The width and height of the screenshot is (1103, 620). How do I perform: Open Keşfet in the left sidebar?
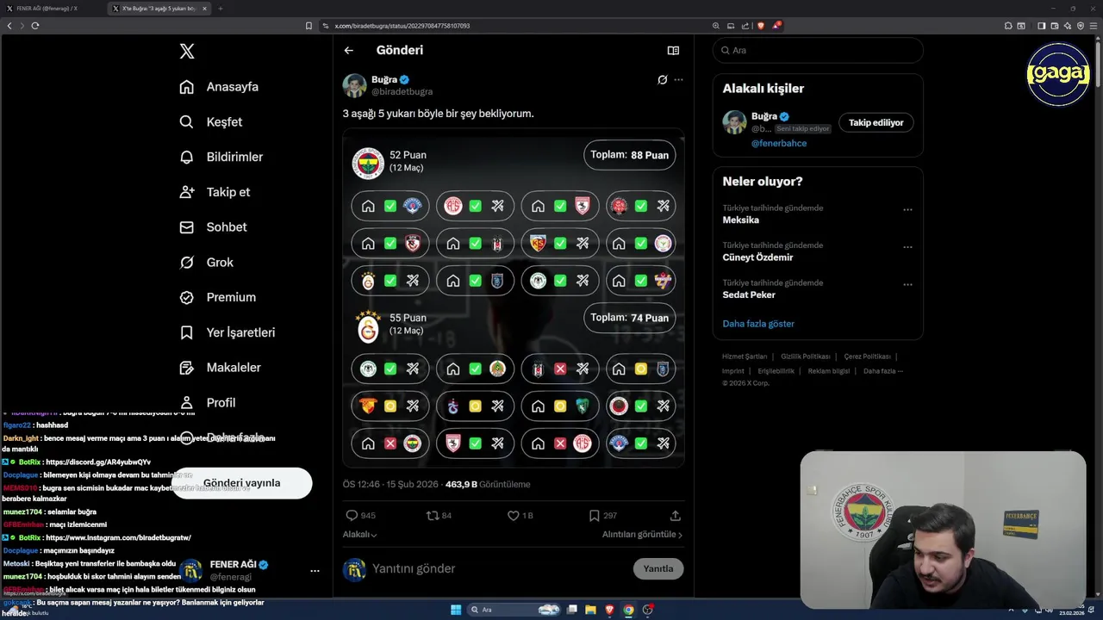(210, 122)
